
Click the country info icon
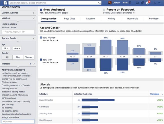click(134, 13)
